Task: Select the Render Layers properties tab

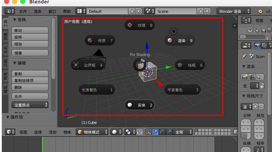Action: [264, 45]
